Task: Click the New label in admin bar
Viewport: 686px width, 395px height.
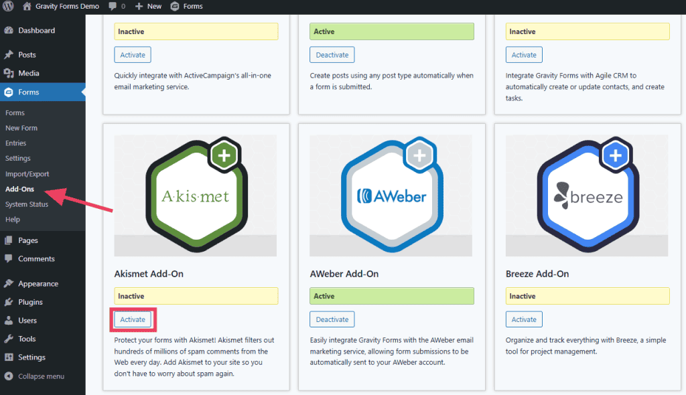Action: coord(154,6)
